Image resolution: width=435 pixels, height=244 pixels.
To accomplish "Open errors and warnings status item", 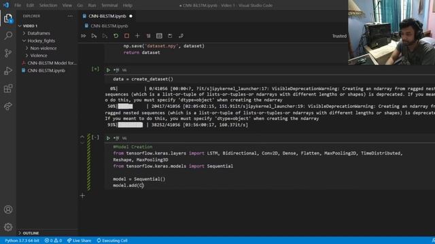I will 53,241.
